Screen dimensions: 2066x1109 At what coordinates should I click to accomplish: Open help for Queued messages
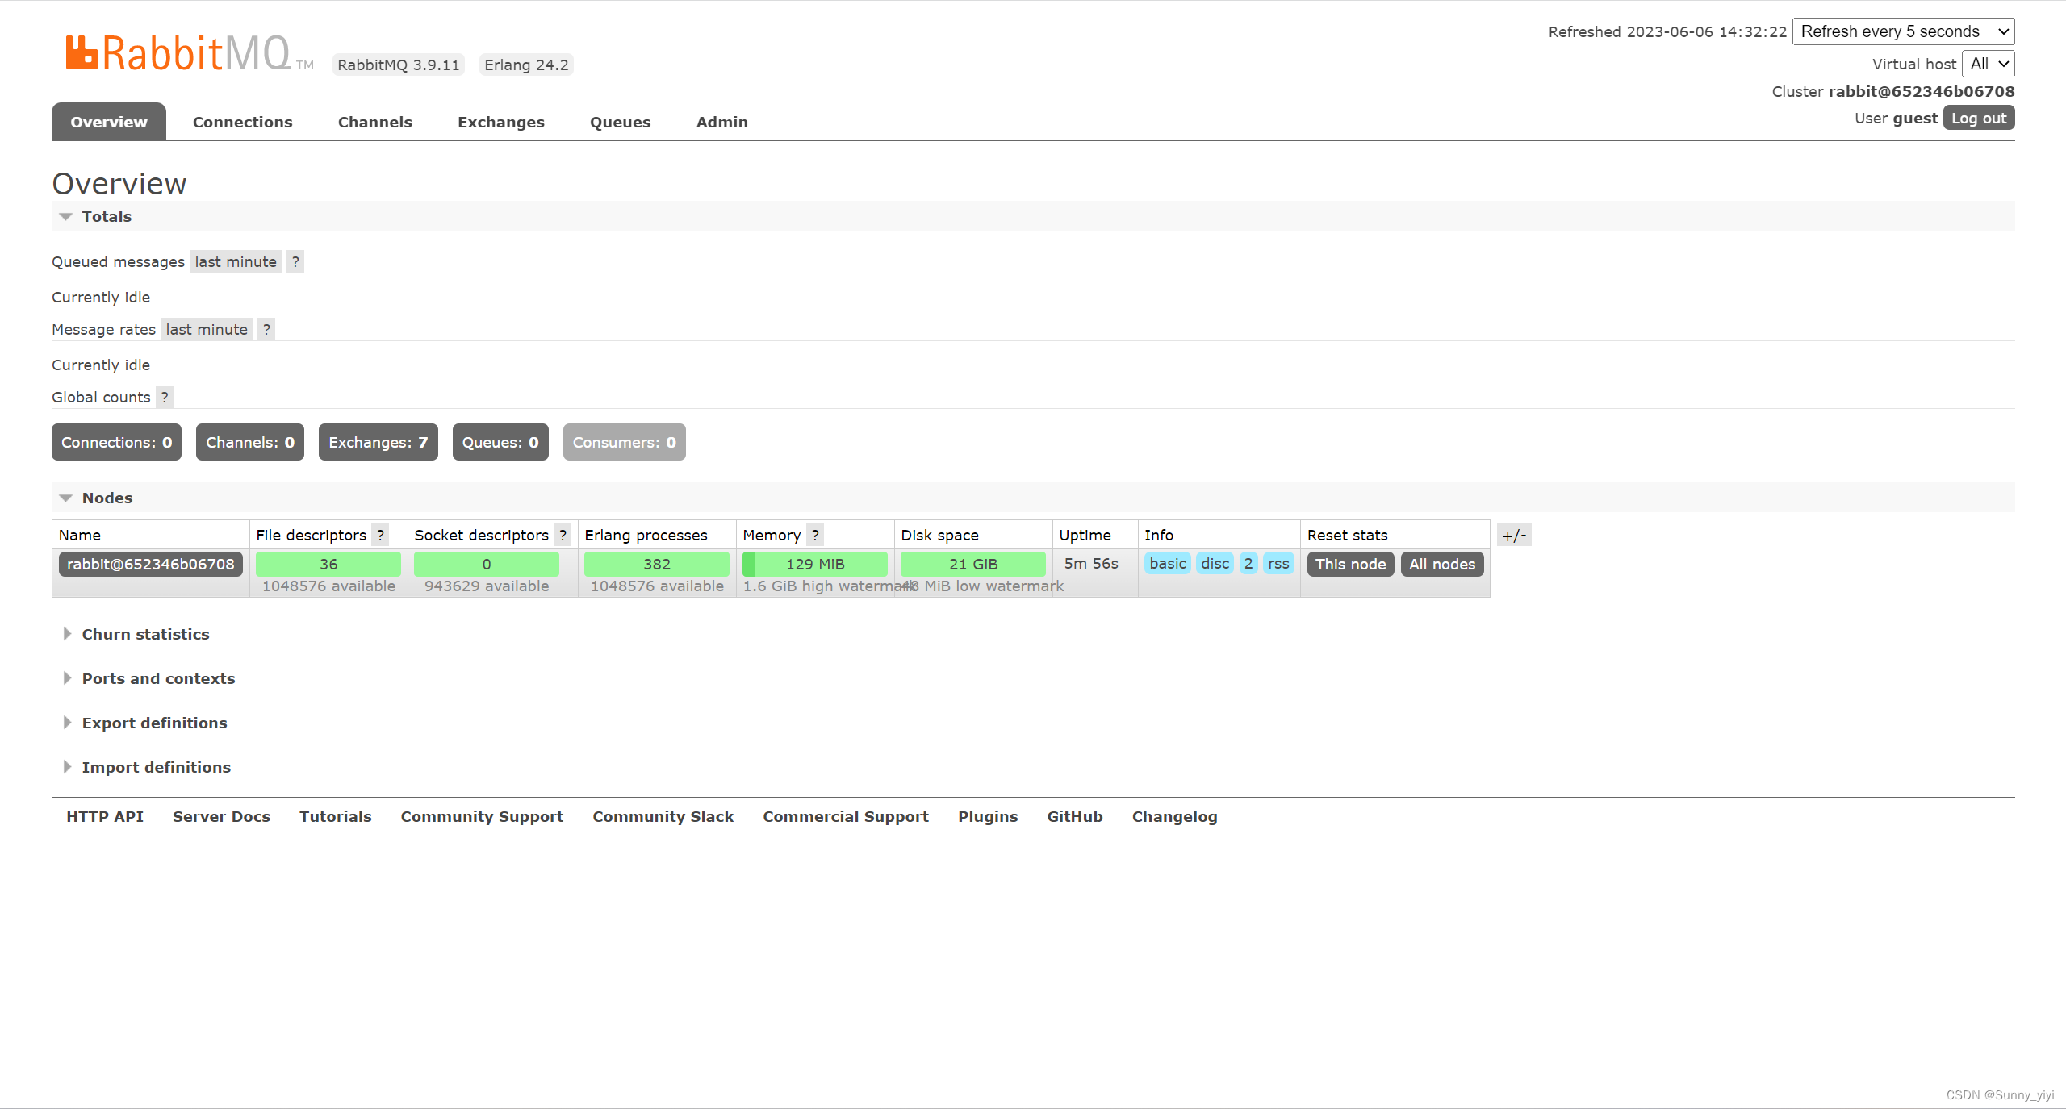click(295, 261)
